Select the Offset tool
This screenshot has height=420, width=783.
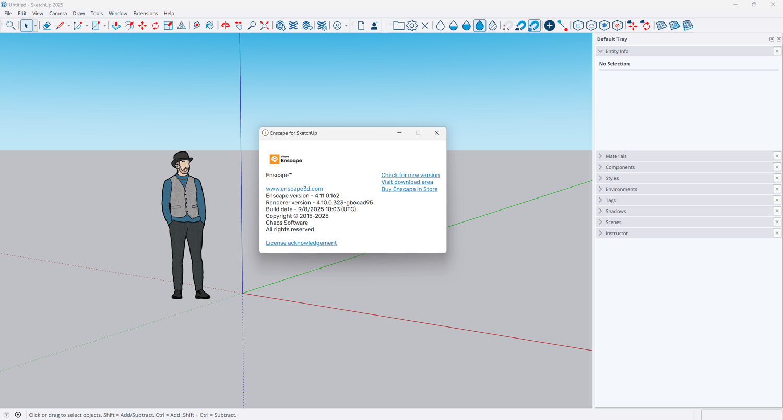point(129,26)
